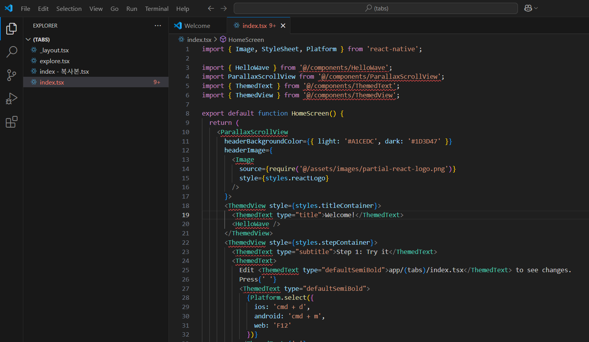Collapse the (TABS) folder section
Image resolution: width=589 pixels, height=342 pixels.
28,40
